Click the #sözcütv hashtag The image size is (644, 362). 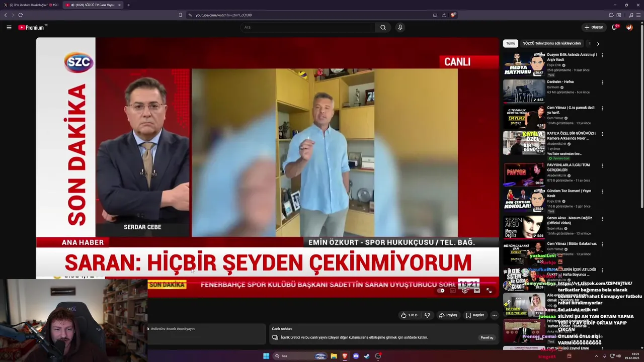click(x=157, y=329)
